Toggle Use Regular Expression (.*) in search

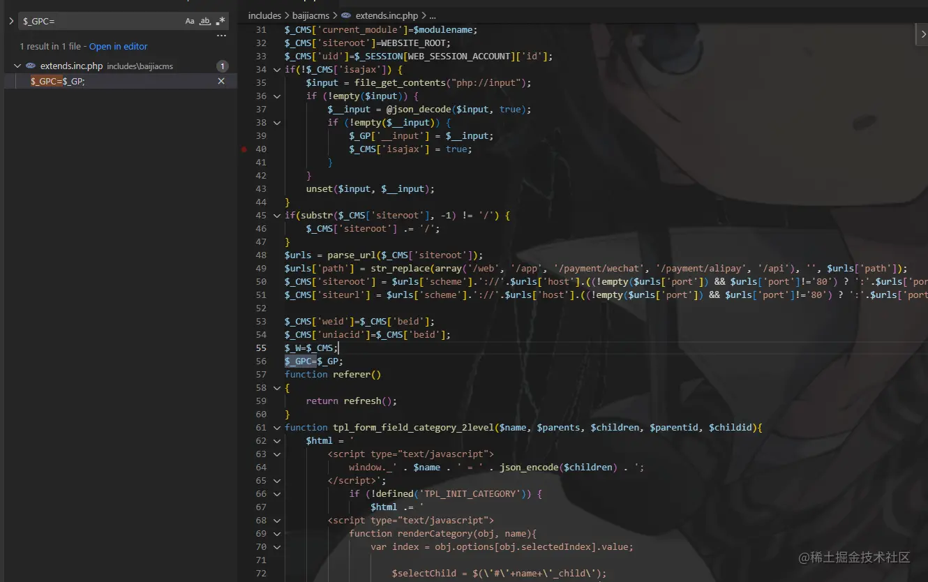pyautogui.click(x=220, y=22)
